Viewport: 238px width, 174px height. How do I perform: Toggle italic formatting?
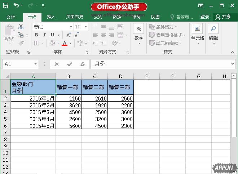pyautogui.click(x=44, y=35)
